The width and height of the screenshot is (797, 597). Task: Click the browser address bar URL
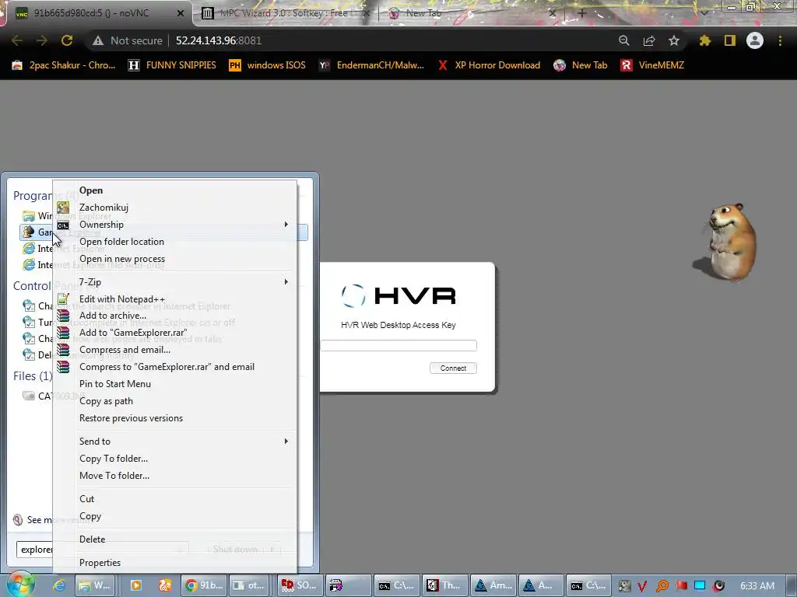[x=219, y=40]
